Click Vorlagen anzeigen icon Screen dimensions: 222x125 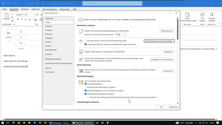[212, 15]
